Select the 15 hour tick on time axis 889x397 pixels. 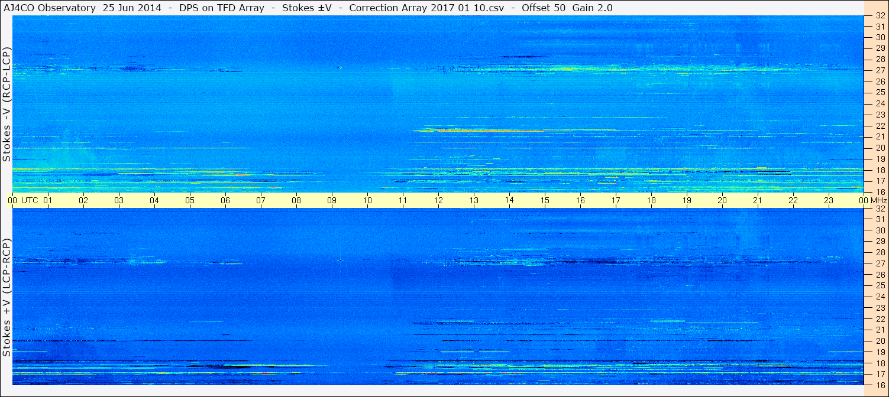tap(545, 200)
